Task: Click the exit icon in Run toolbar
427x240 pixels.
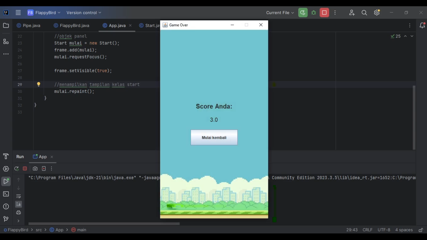Action: [x=44, y=169]
